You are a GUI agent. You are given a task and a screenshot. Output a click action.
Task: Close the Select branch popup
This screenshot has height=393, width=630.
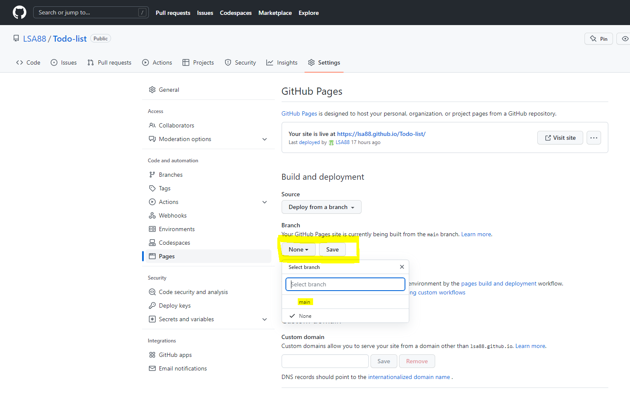point(402,267)
